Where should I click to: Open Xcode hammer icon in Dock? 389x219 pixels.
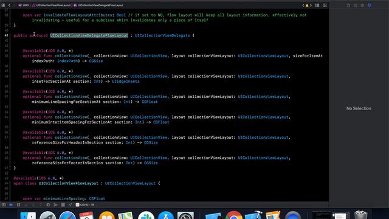(x=253, y=215)
